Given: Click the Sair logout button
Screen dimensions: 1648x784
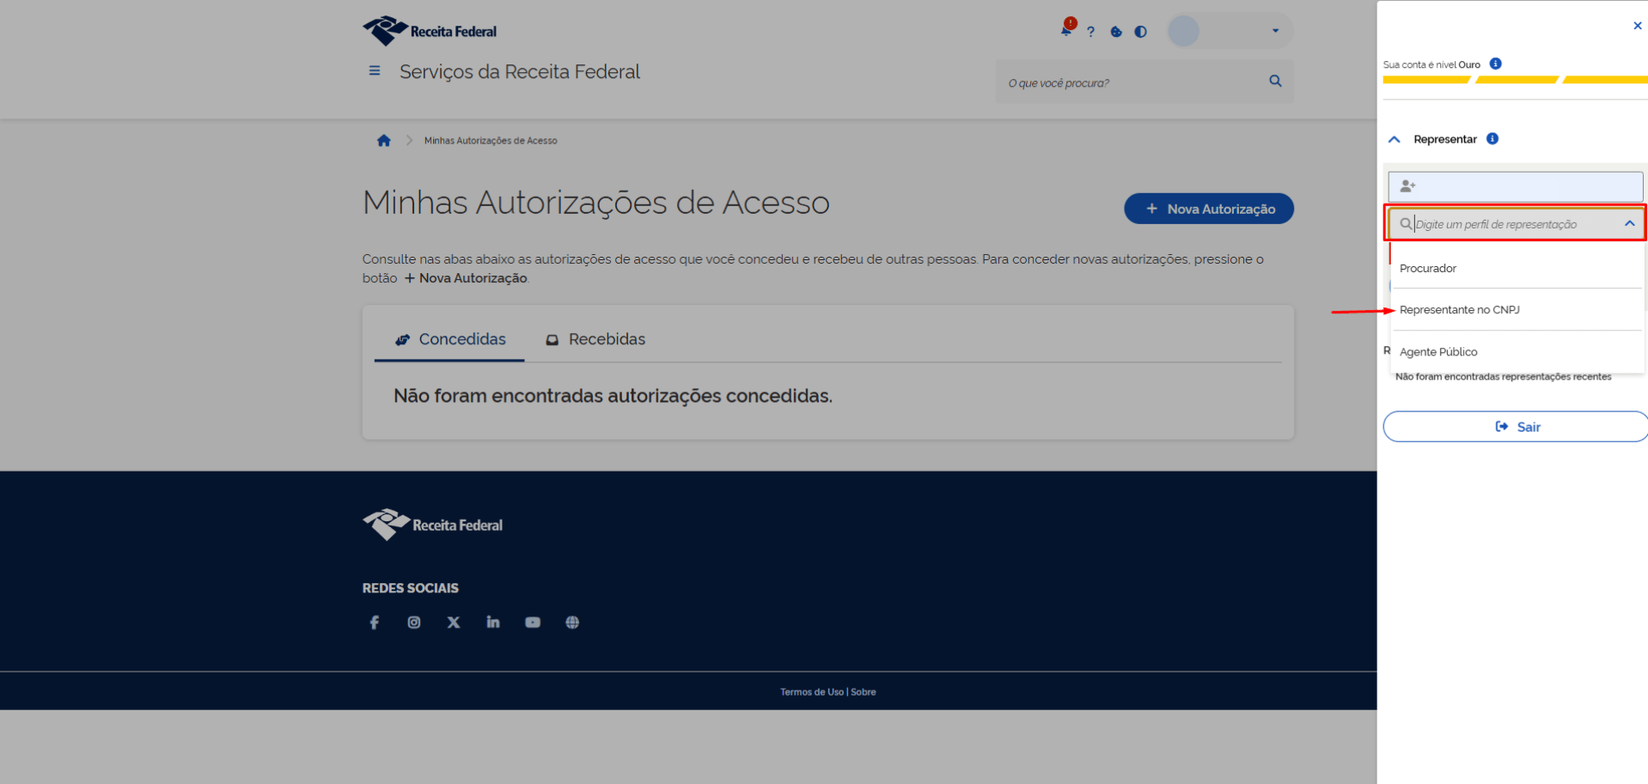Looking at the screenshot, I should (1516, 427).
